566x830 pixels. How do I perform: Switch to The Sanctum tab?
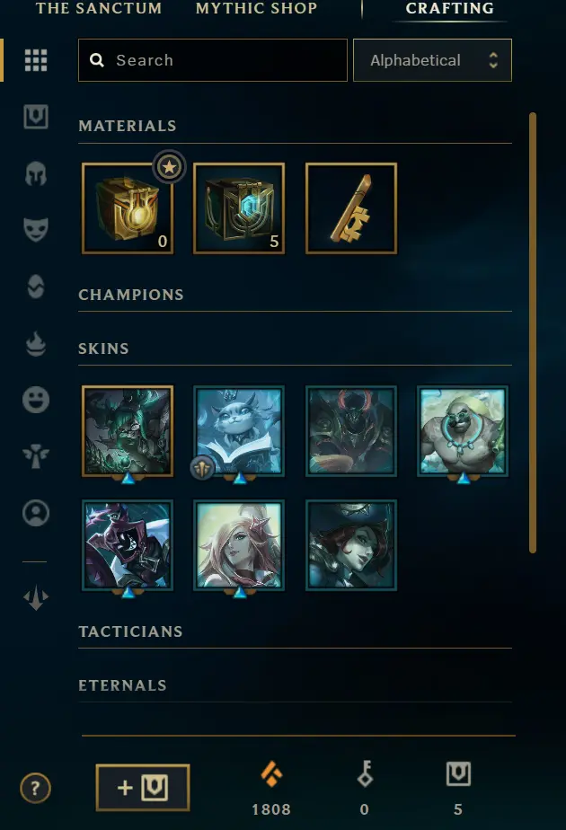(99, 8)
